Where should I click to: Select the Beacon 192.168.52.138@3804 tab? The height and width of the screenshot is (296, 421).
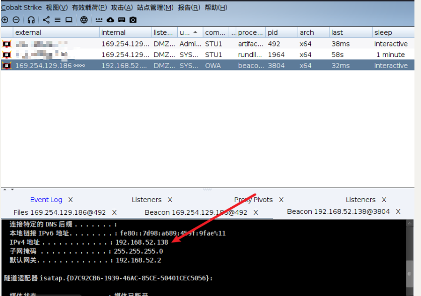(x=338, y=212)
